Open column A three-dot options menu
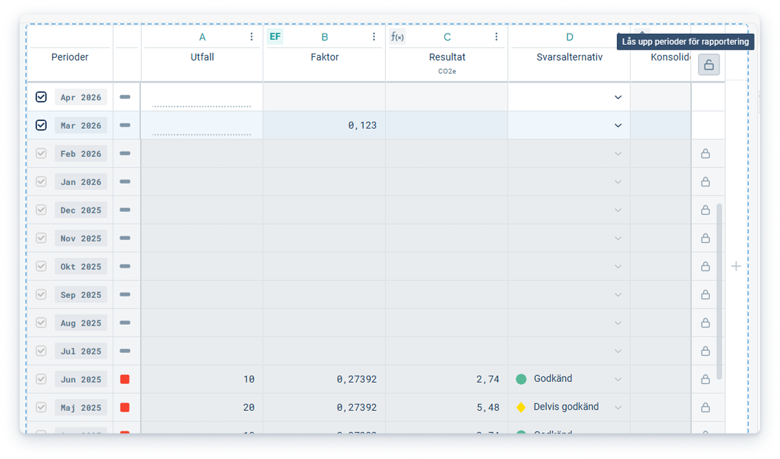 (x=252, y=37)
